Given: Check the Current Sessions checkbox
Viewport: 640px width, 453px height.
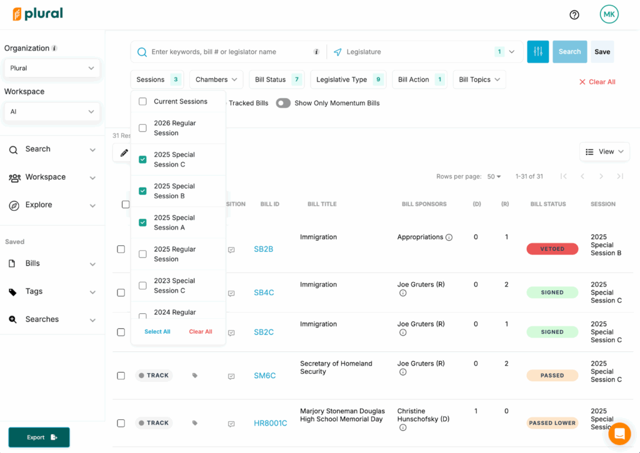Looking at the screenshot, I should tap(142, 102).
